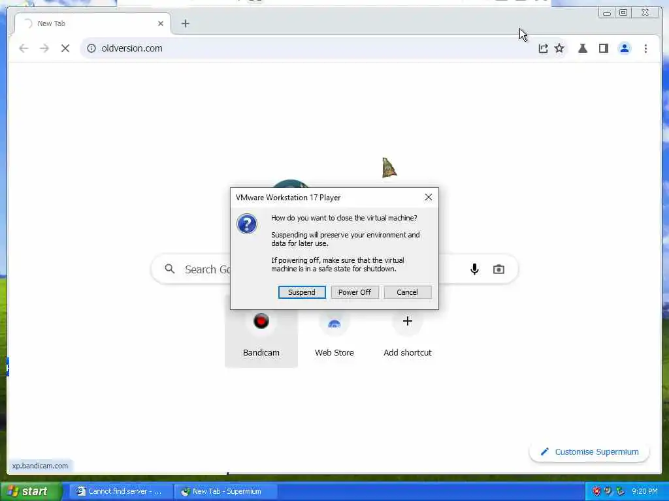Close the Supermium browser window
The image size is (669, 501).
pos(645,13)
